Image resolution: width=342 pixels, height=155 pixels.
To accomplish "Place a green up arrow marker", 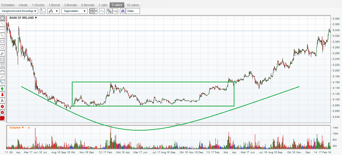I will pyautogui.click(x=3, y=89).
